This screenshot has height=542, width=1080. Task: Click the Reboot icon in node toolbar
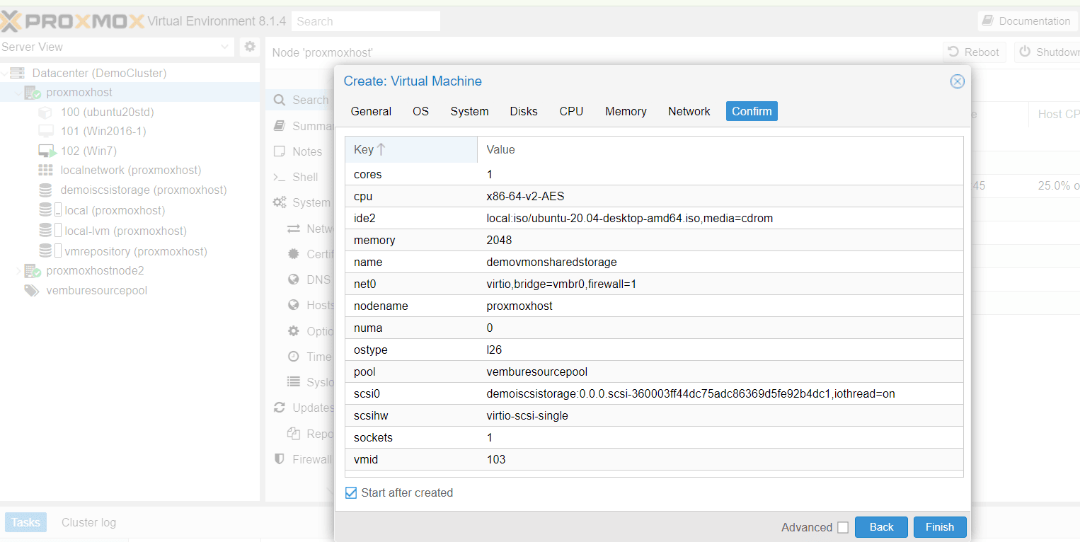[953, 52]
